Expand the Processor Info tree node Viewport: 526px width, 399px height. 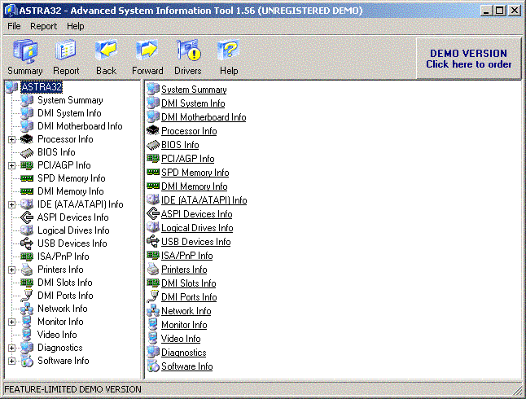point(11,139)
